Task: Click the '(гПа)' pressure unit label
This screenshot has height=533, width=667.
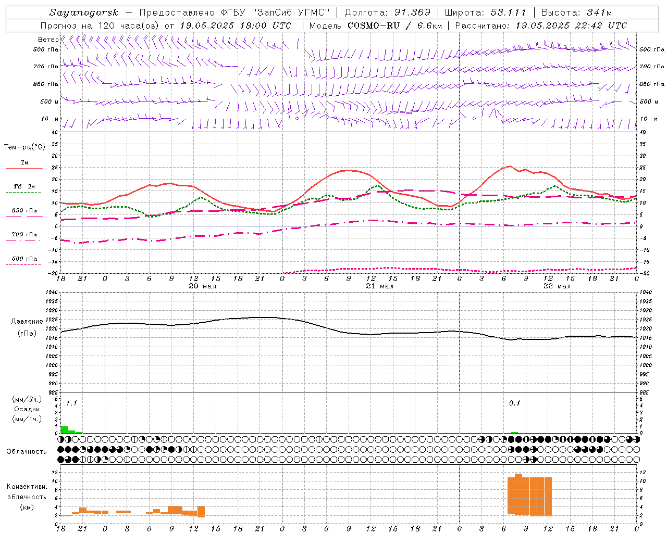Action: [27, 333]
